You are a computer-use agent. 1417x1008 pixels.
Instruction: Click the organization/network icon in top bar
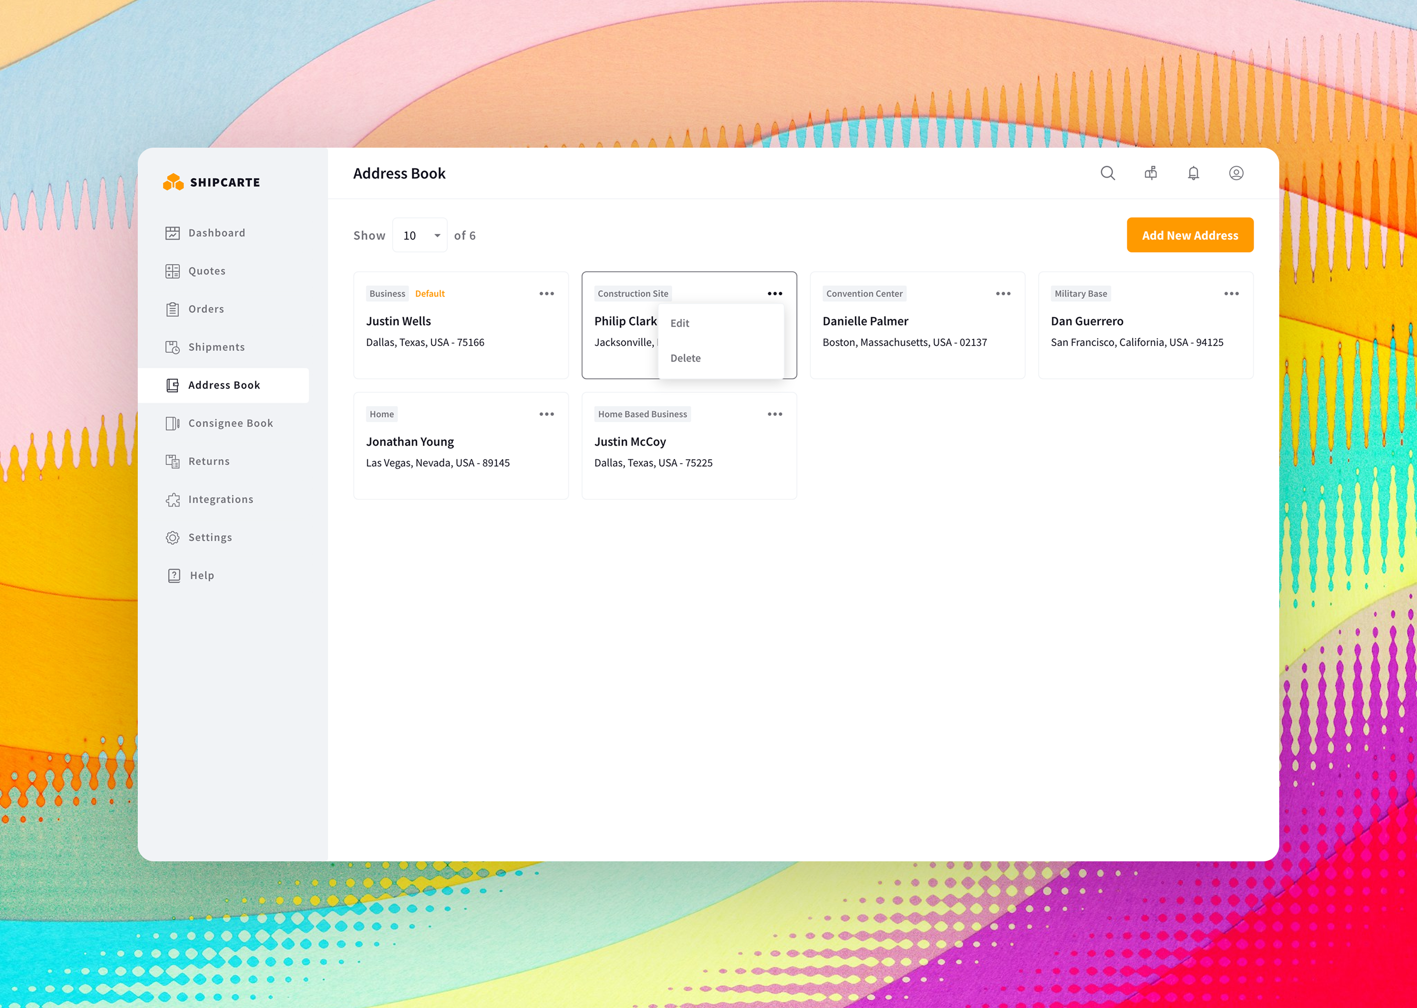click(x=1151, y=173)
